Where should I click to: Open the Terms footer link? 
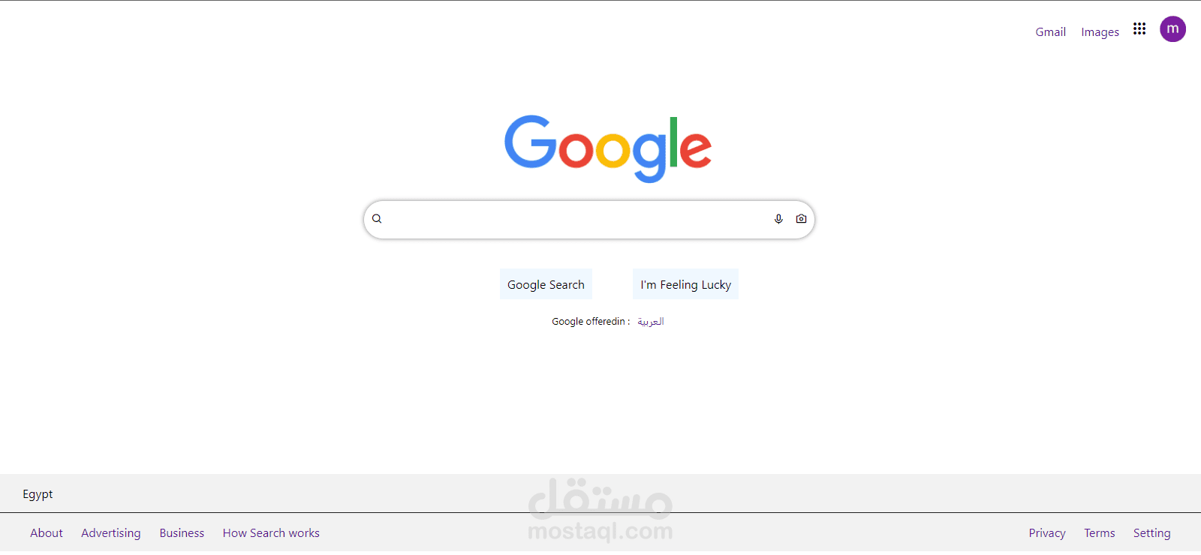point(1100,533)
